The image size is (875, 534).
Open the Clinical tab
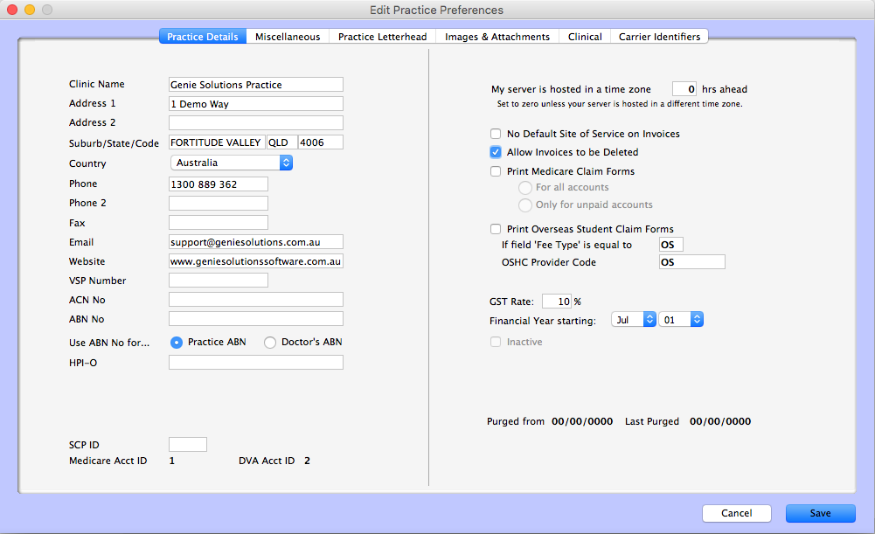click(x=584, y=36)
